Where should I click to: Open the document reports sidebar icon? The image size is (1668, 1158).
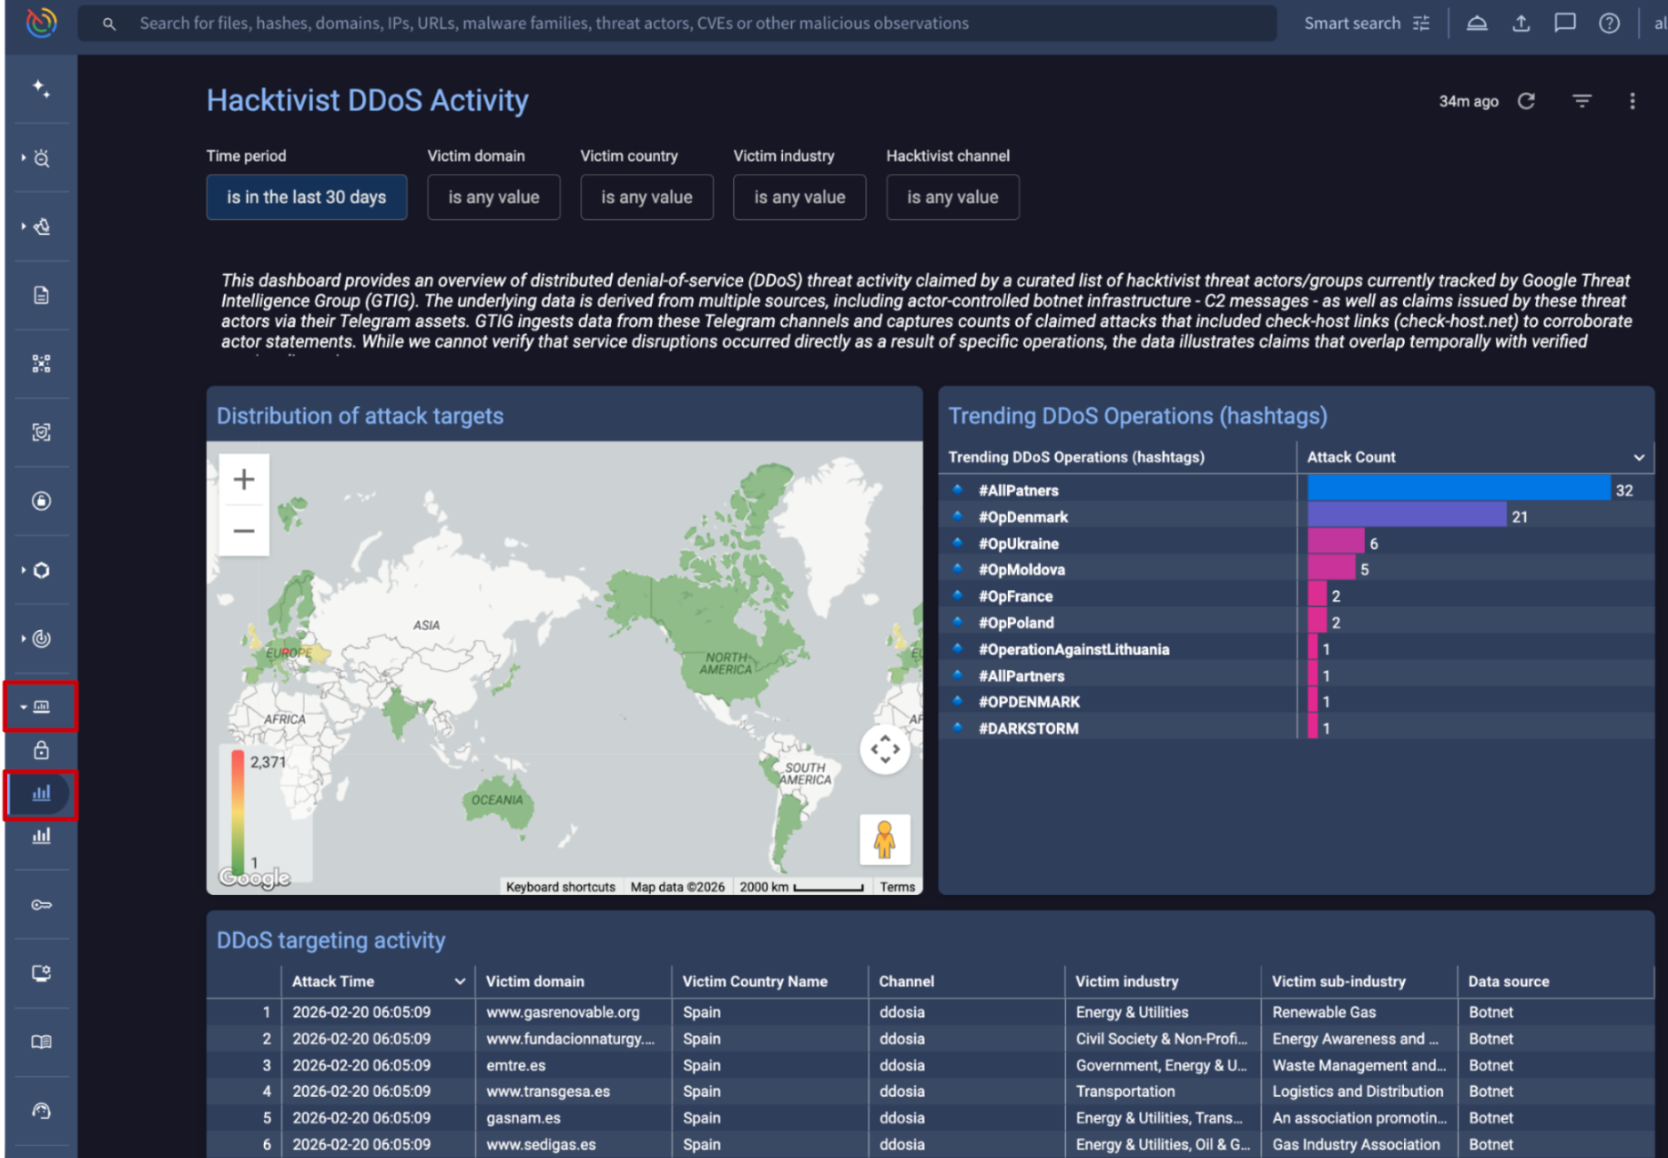[x=41, y=295]
